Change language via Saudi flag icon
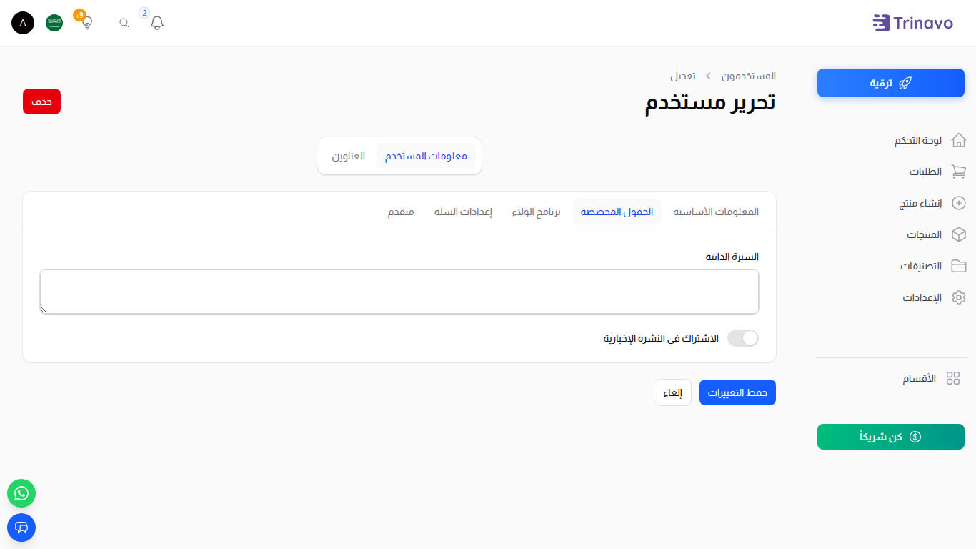 tap(54, 23)
